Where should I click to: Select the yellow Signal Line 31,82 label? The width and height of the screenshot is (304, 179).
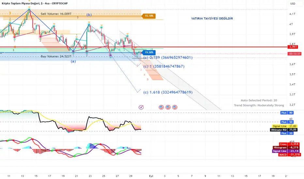tap(285, 126)
